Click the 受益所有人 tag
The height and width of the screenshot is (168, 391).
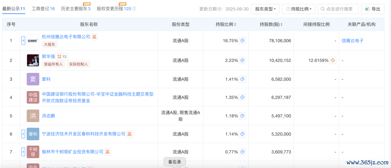pos(54,64)
